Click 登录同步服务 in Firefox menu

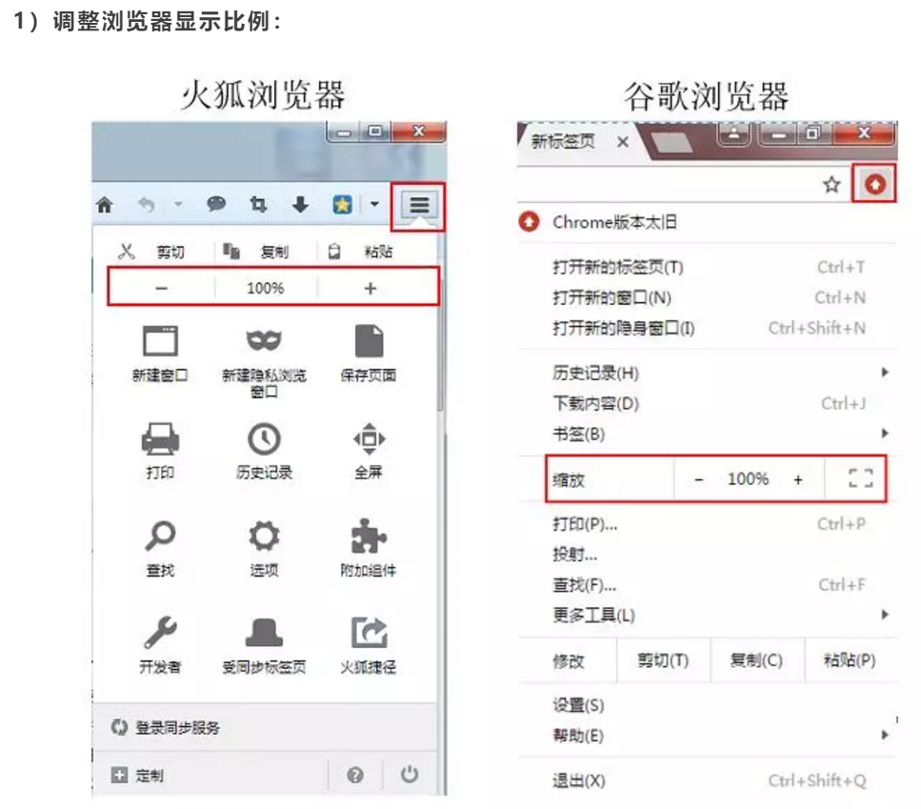(x=177, y=728)
